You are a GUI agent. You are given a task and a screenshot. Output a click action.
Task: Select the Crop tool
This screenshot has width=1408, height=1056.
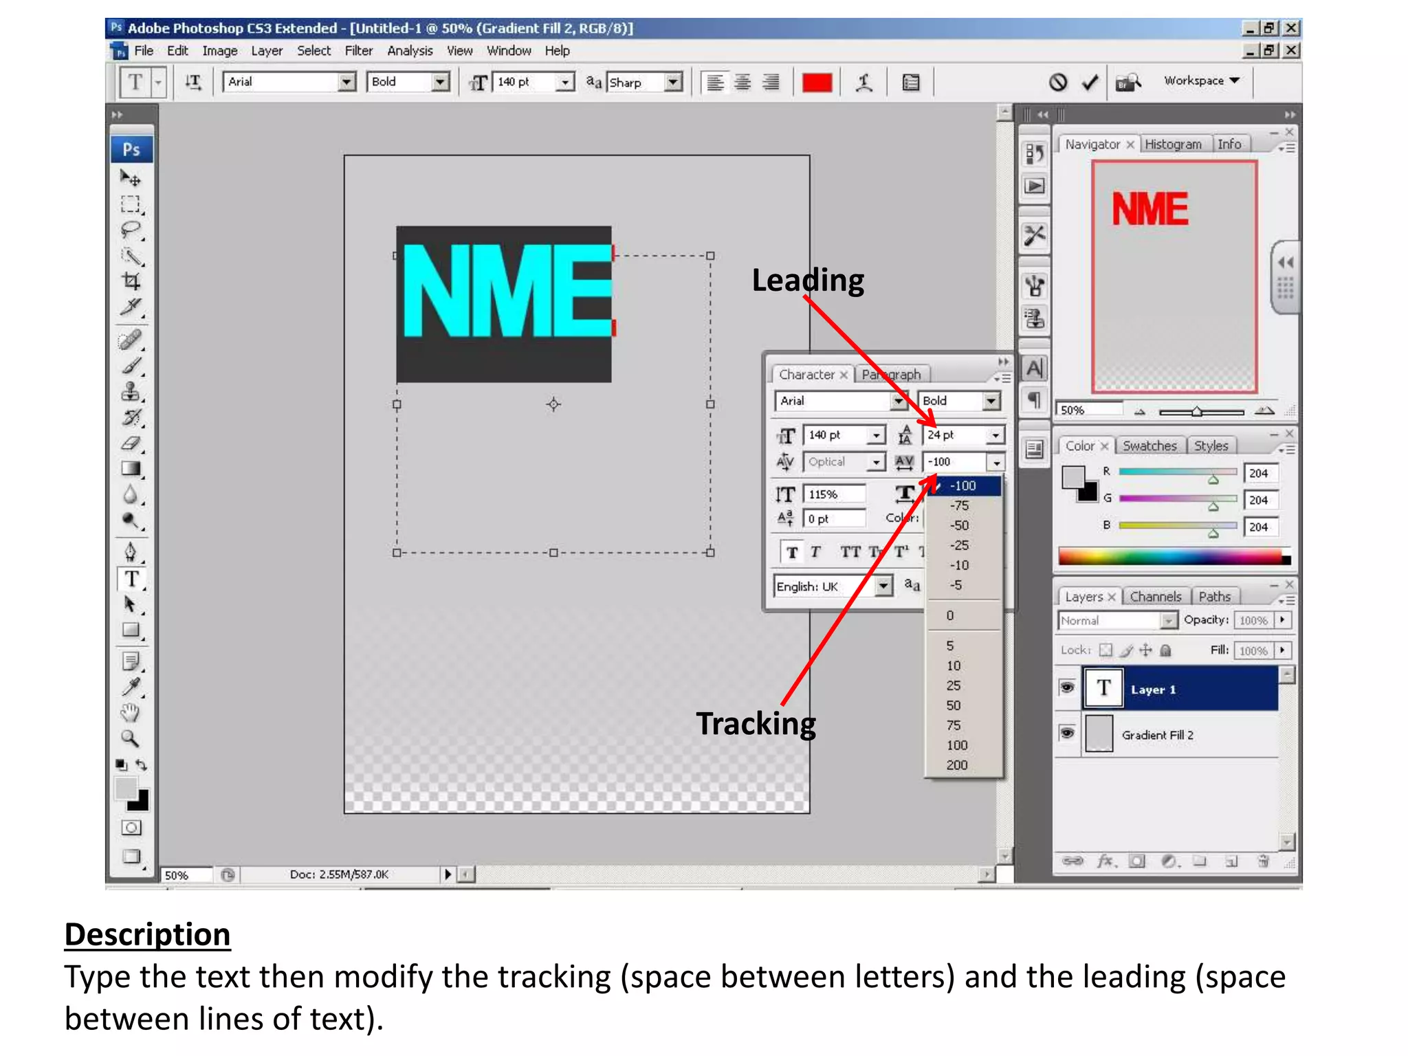131,280
